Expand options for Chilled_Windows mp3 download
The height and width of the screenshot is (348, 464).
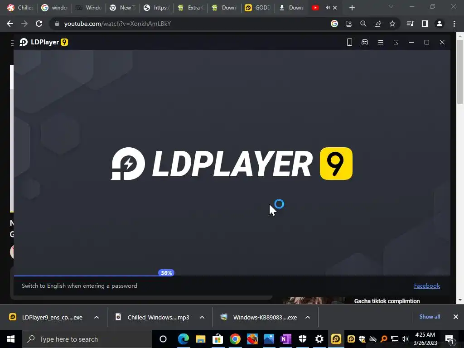202,317
